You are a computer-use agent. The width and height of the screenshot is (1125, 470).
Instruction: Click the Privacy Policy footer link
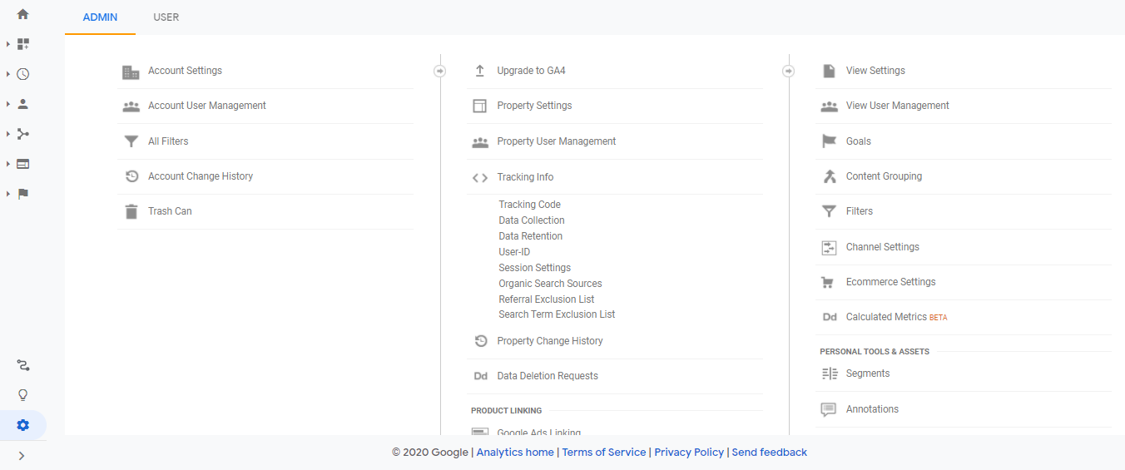click(x=688, y=453)
